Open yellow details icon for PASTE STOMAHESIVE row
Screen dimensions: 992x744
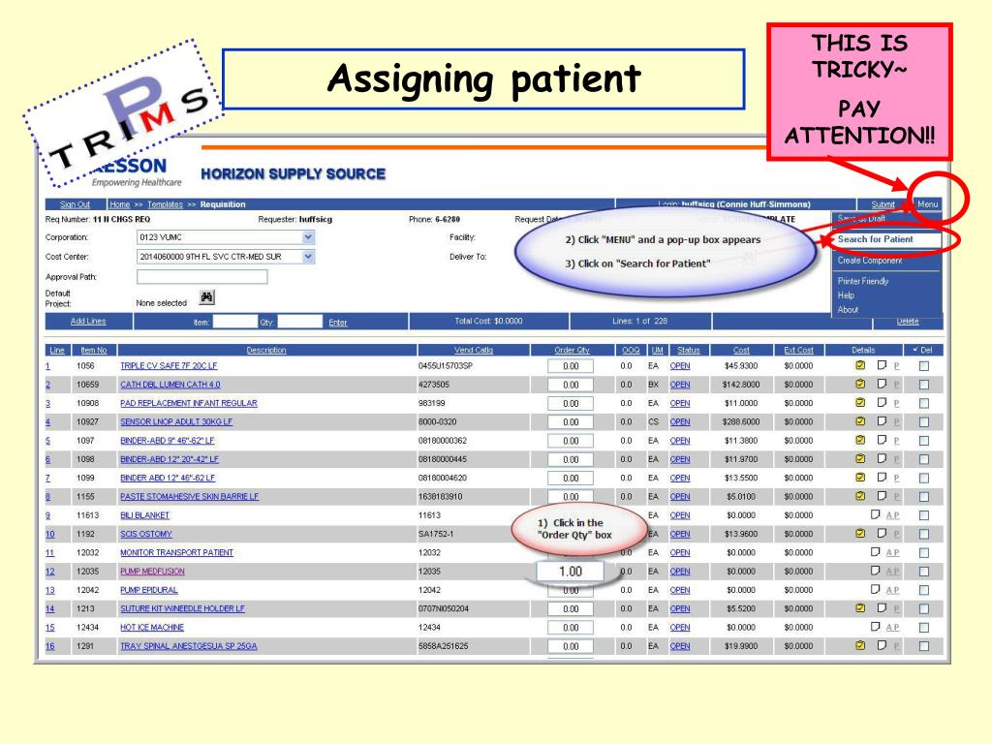(860, 496)
